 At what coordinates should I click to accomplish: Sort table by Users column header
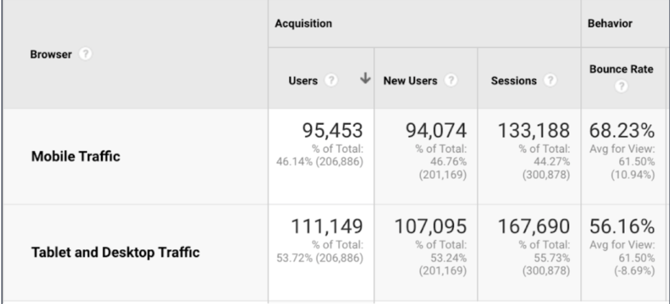tap(303, 80)
